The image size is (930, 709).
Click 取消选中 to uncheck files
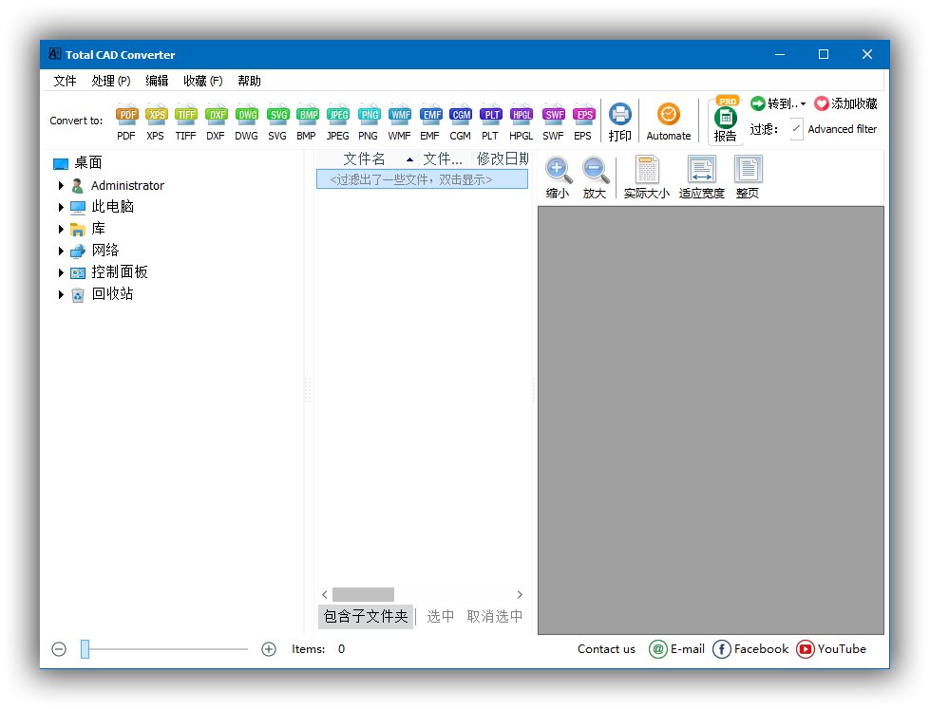[x=495, y=617]
